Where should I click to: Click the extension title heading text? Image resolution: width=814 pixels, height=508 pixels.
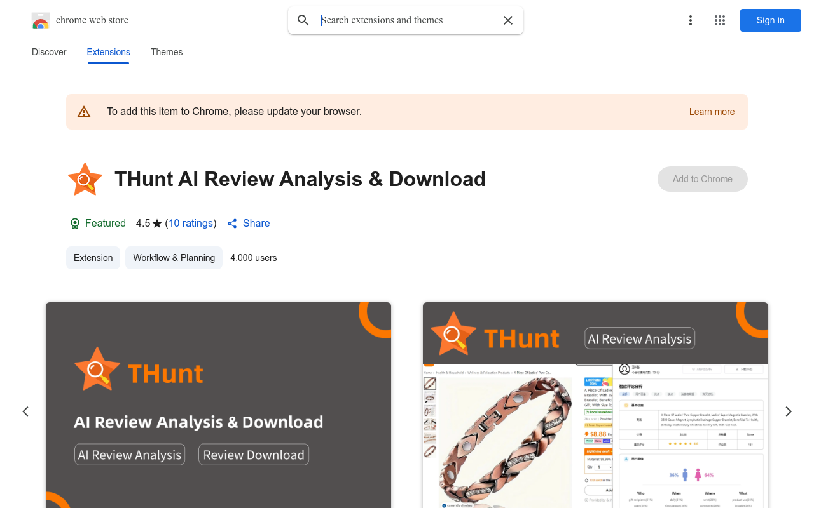coord(300,179)
